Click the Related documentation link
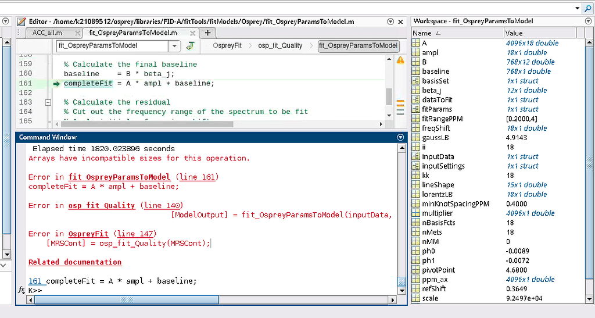Image resolution: width=595 pixels, height=318 pixels. pos(75,262)
